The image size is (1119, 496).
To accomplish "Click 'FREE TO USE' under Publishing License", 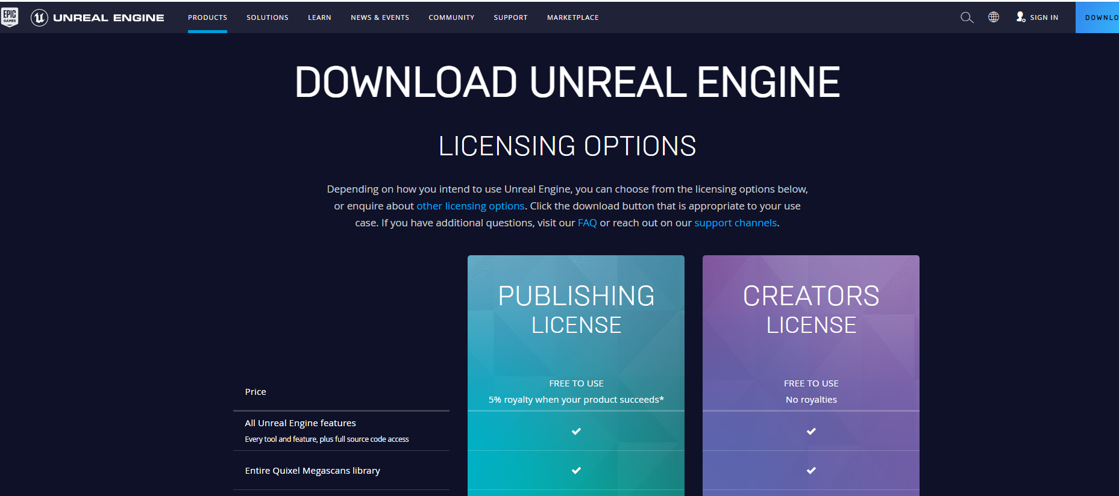I will coord(576,383).
